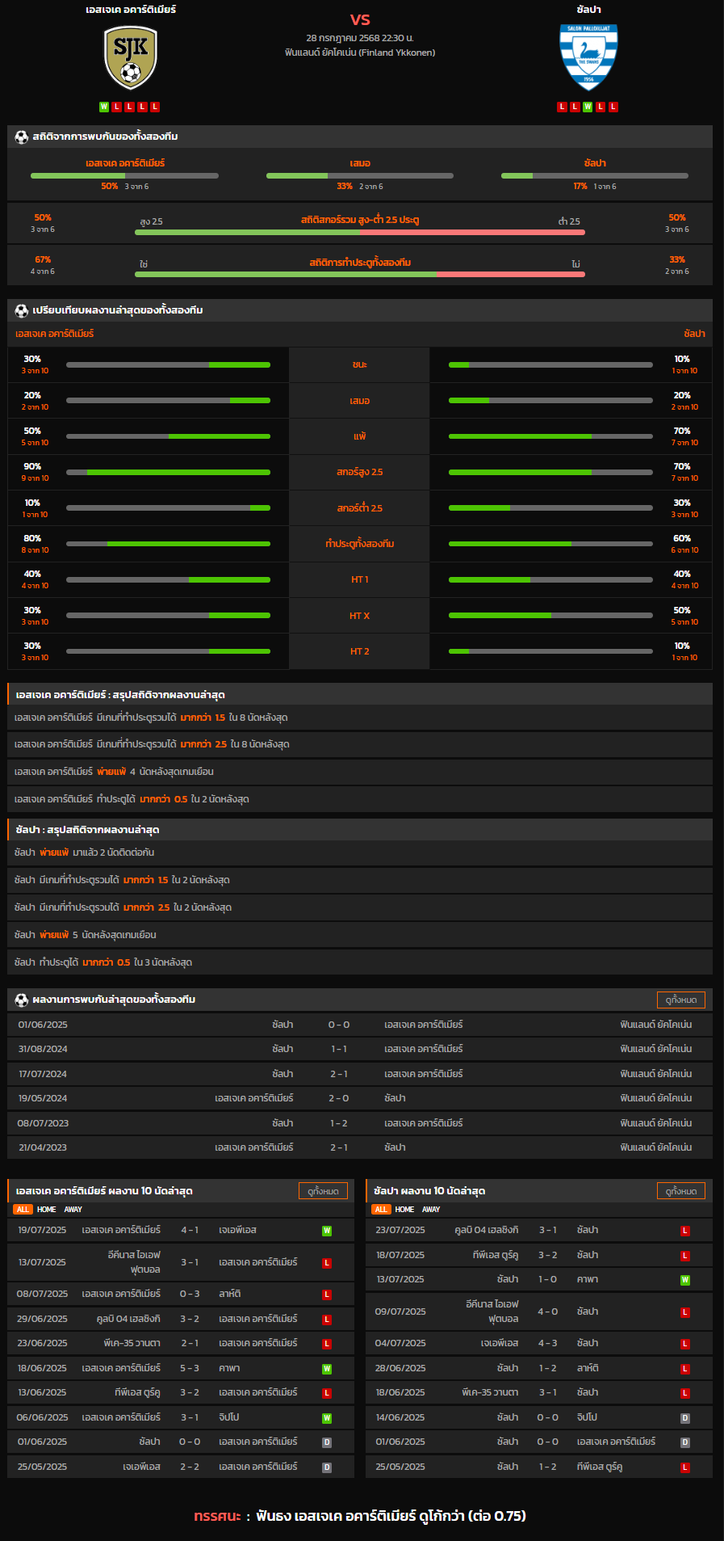724x1541 pixels.
Task: Click soccer ball icon beside head-to-head stats header
Action: tap(22, 137)
